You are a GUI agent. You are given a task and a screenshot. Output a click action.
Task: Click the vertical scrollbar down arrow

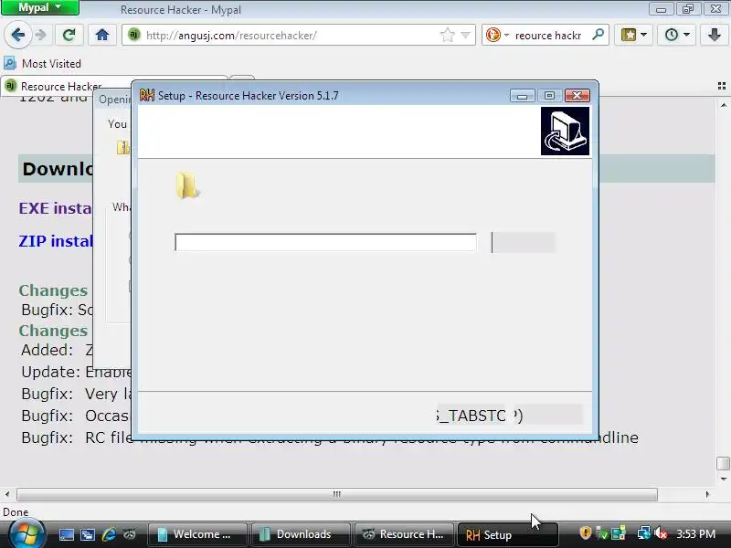point(724,479)
